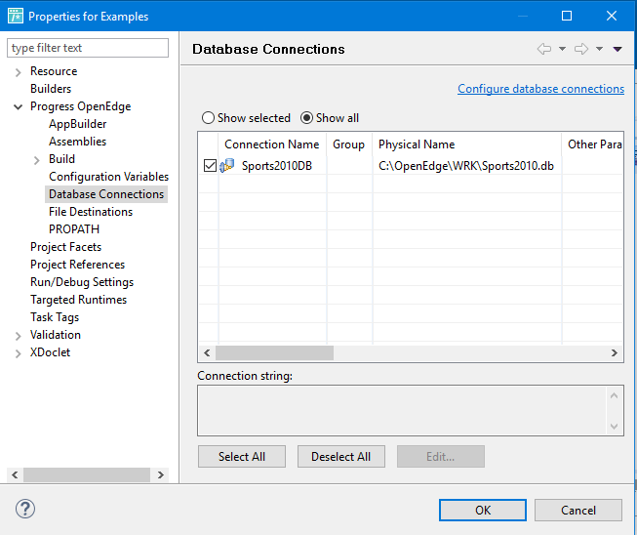Dismiss the dialog with Cancel
This screenshot has width=637, height=535.
coord(578,511)
